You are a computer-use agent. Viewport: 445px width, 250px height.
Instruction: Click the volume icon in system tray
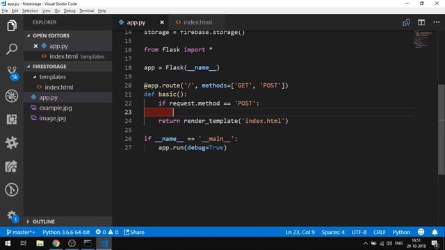coord(389,244)
